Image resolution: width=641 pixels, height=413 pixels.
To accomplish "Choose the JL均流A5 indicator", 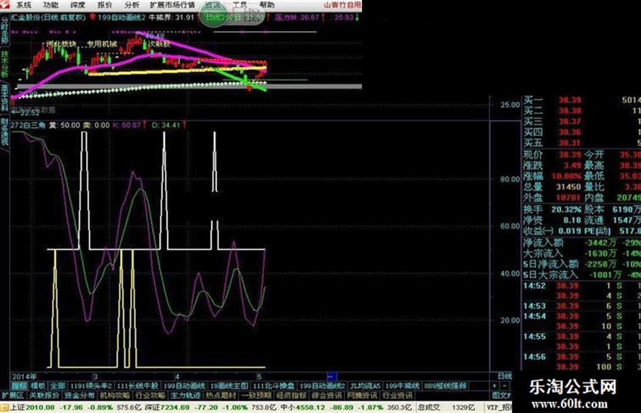I will [x=366, y=386].
